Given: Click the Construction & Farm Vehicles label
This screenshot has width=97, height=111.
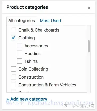Looking at the screenshot, I should 47,85.
